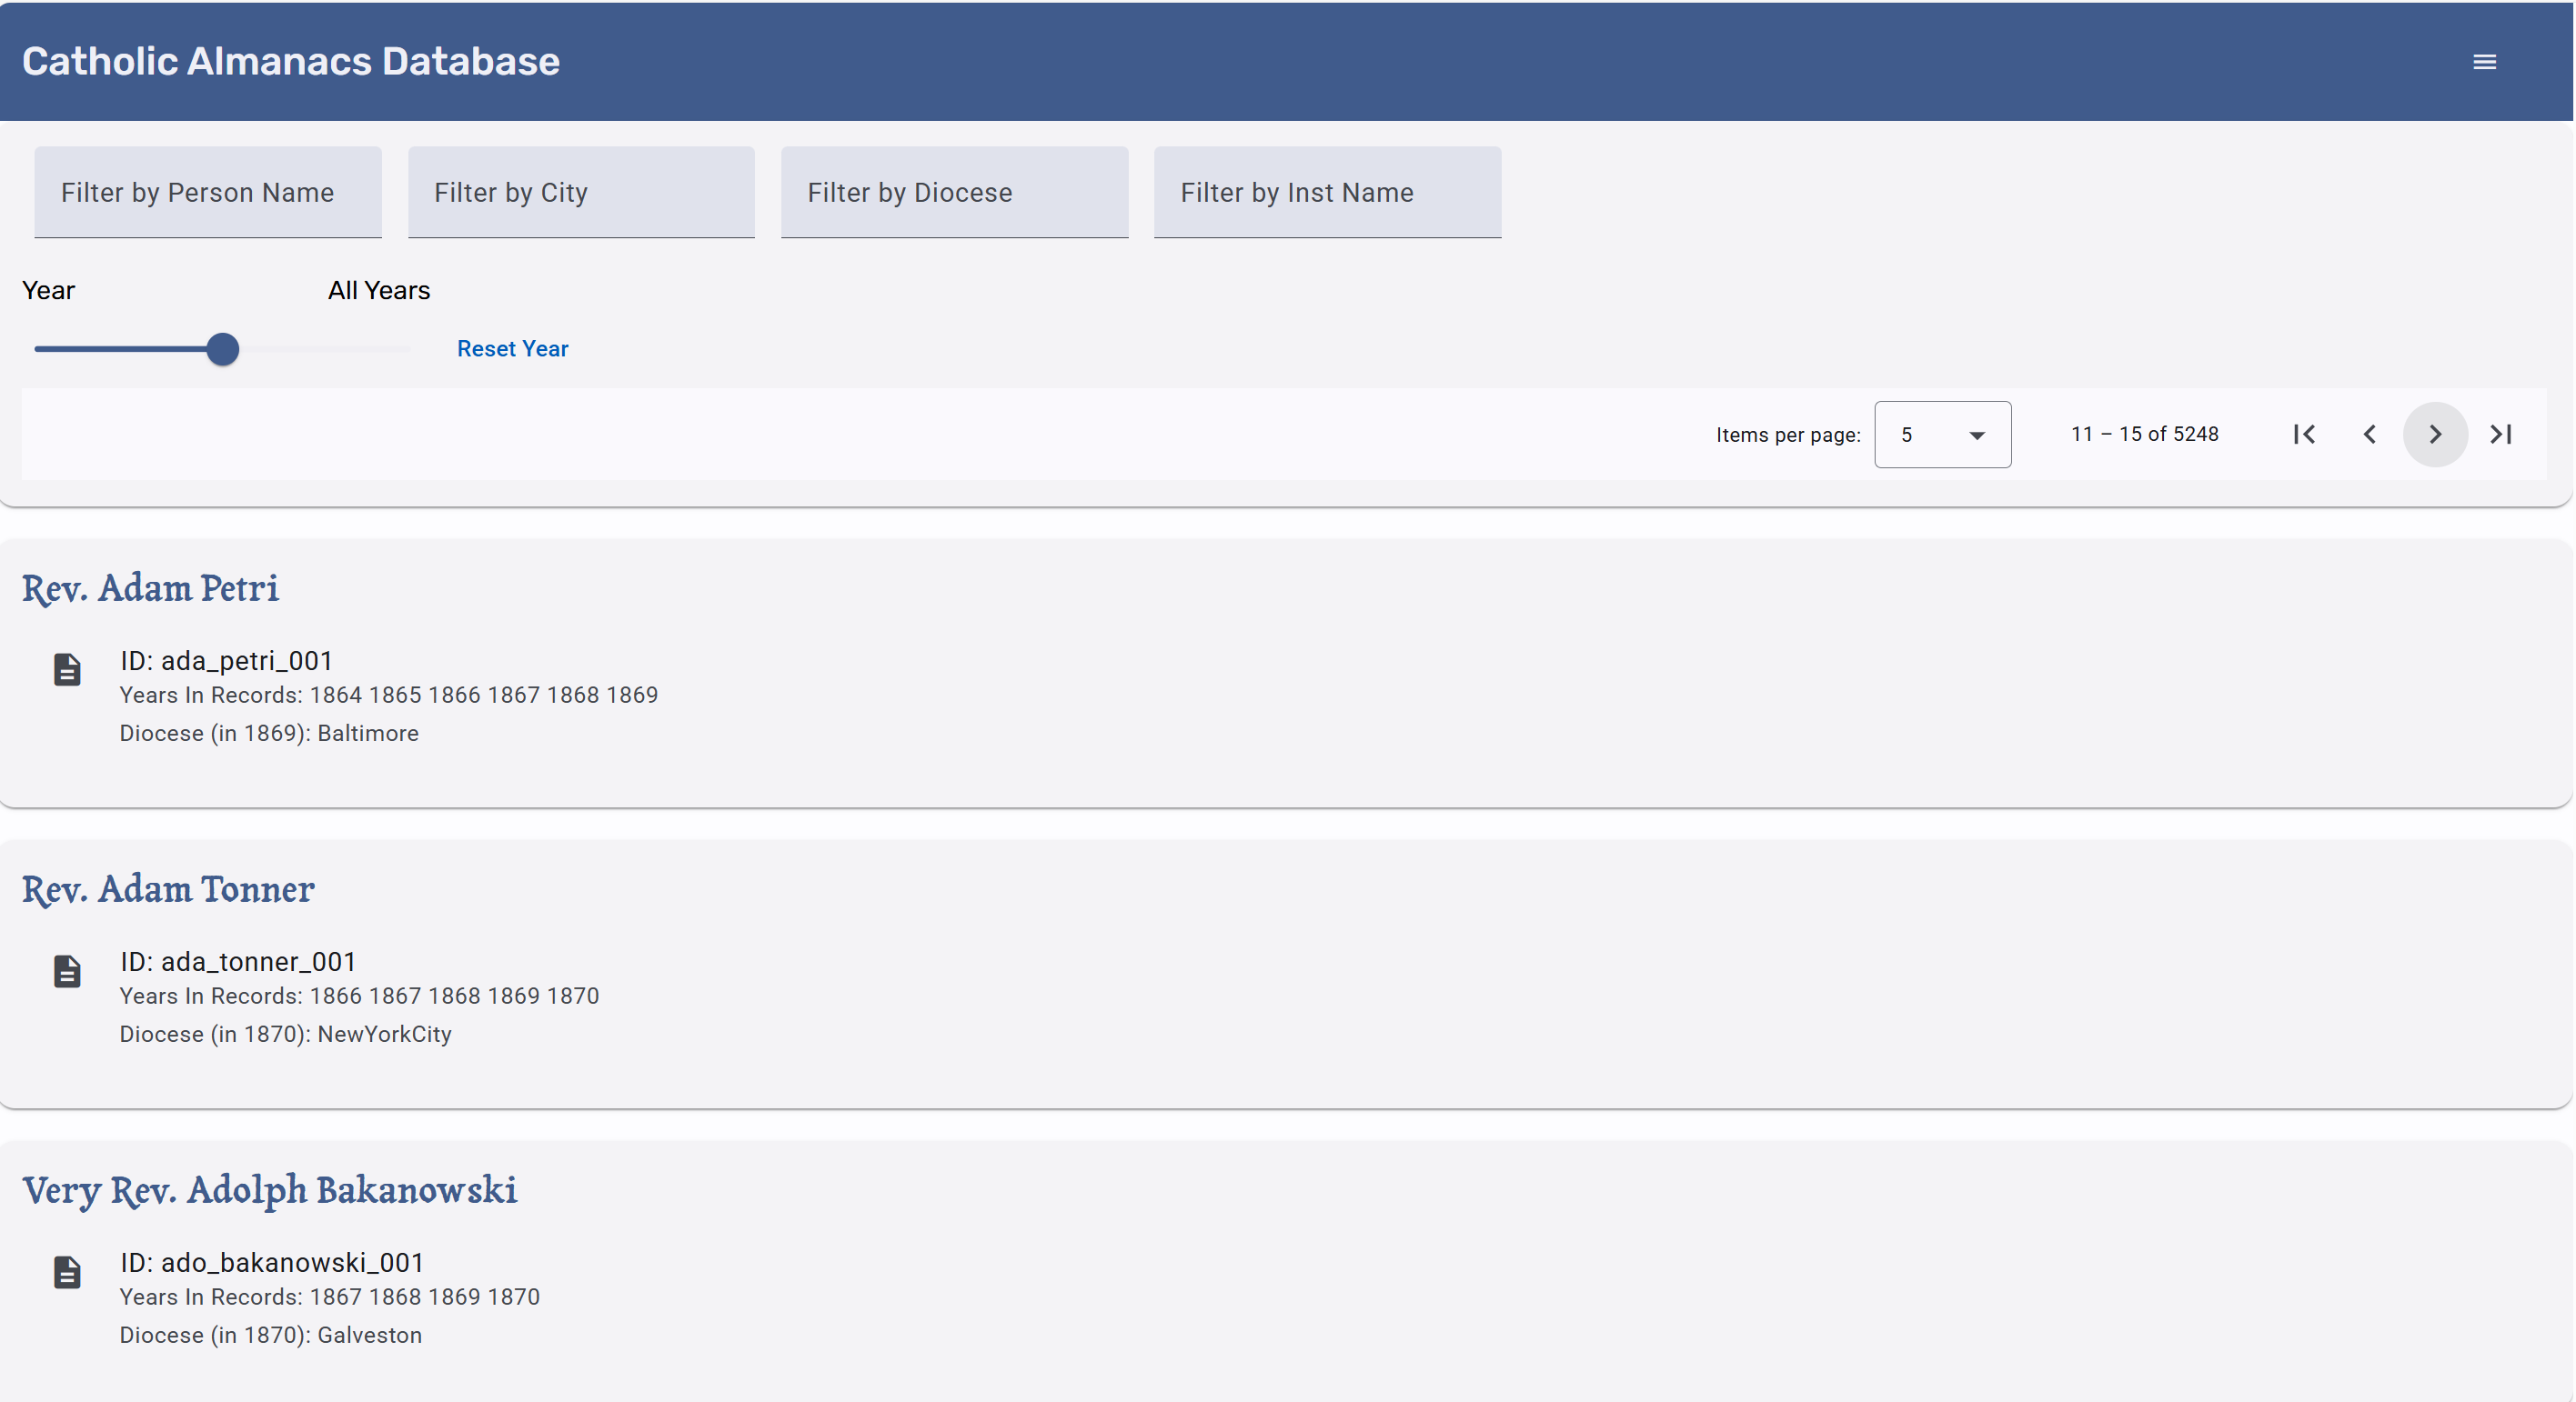Click ID ada_tonner_001 text
Image resolution: width=2576 pixels, height=1402 pixels.
pos(238,961)
